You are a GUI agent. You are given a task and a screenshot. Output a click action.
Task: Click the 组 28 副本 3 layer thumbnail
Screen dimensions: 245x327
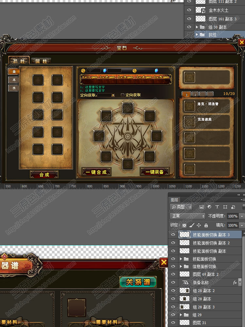185,307
